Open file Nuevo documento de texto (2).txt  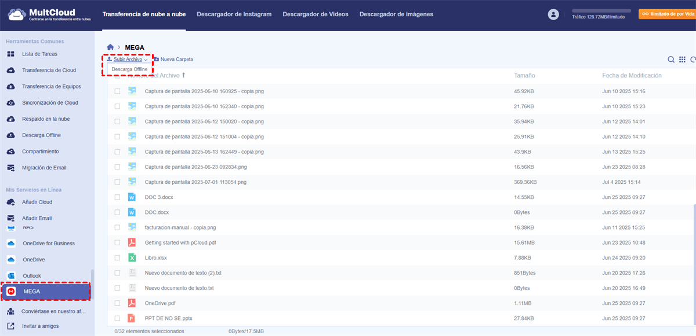[183, 273]
